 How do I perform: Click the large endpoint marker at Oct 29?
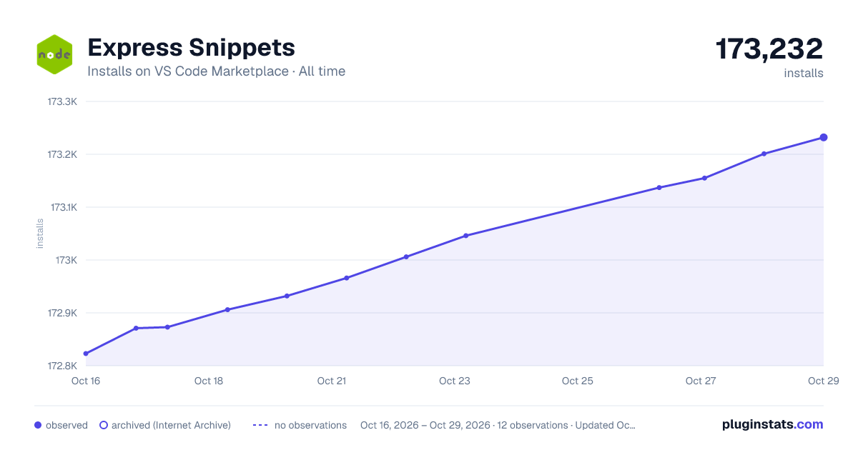tap(824, 137)
